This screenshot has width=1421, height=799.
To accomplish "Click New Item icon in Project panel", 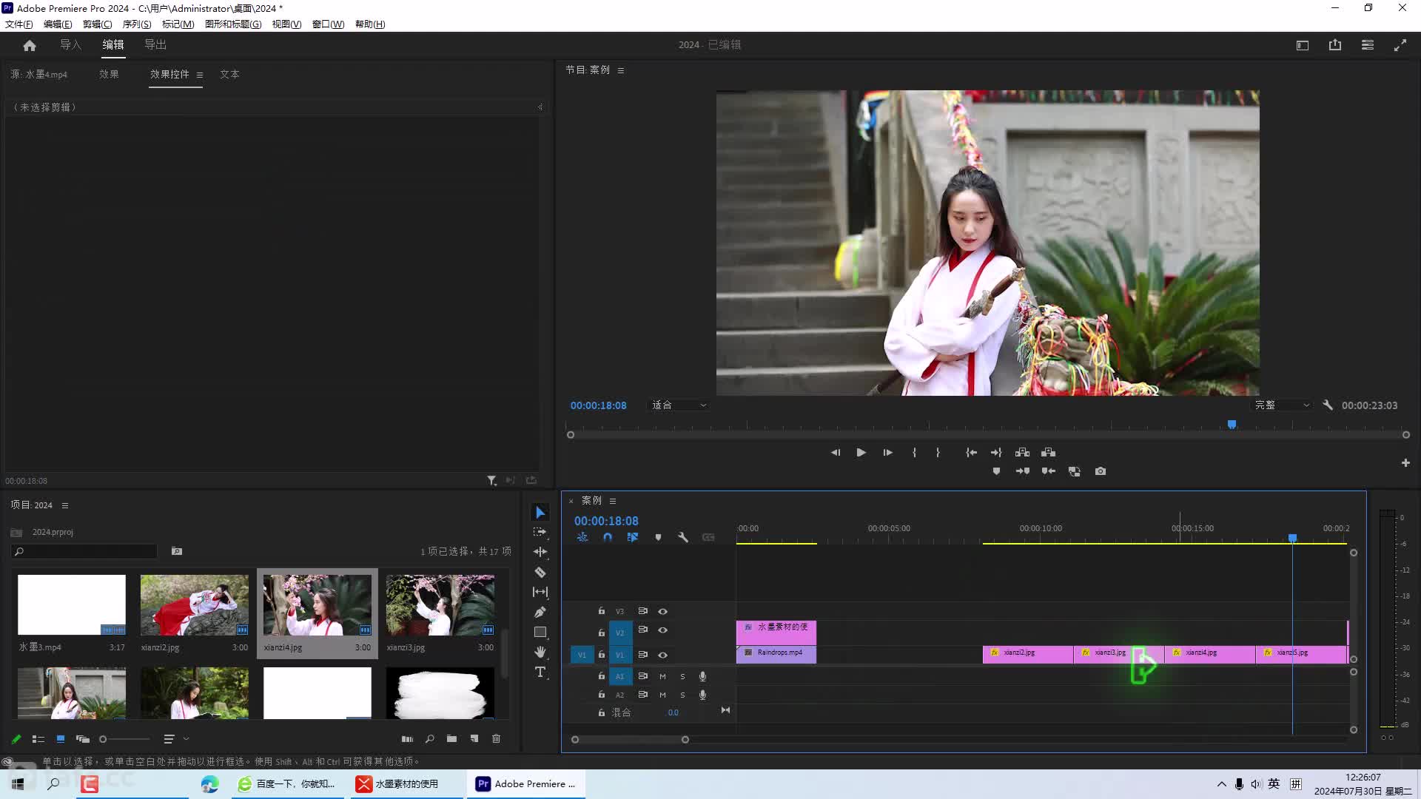I will [474, 738].
